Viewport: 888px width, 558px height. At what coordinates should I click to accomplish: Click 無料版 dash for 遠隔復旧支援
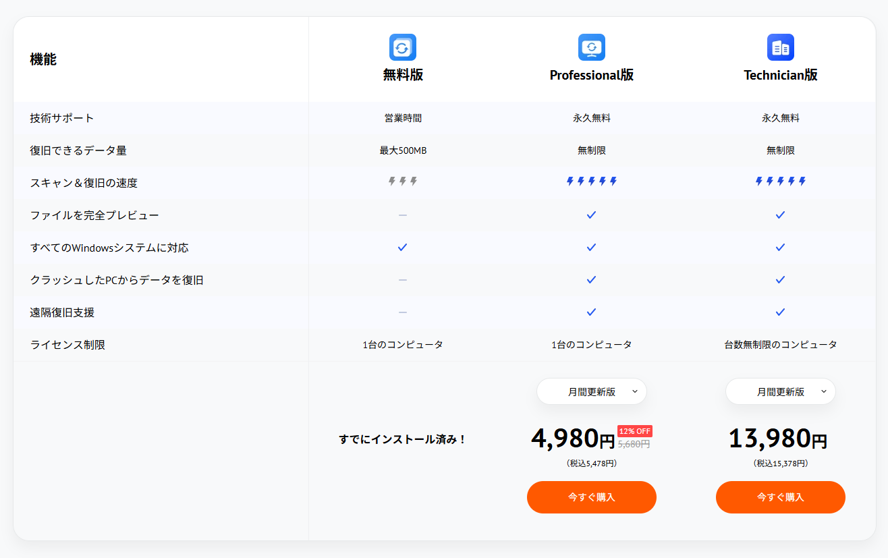403,312
